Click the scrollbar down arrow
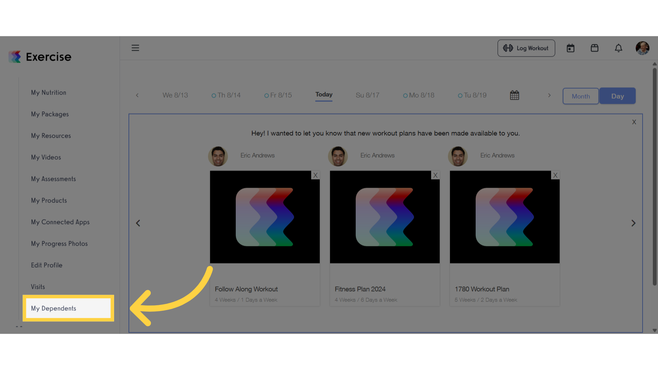The height and width of the screenshot is (370, 658). tap(655, 331)
